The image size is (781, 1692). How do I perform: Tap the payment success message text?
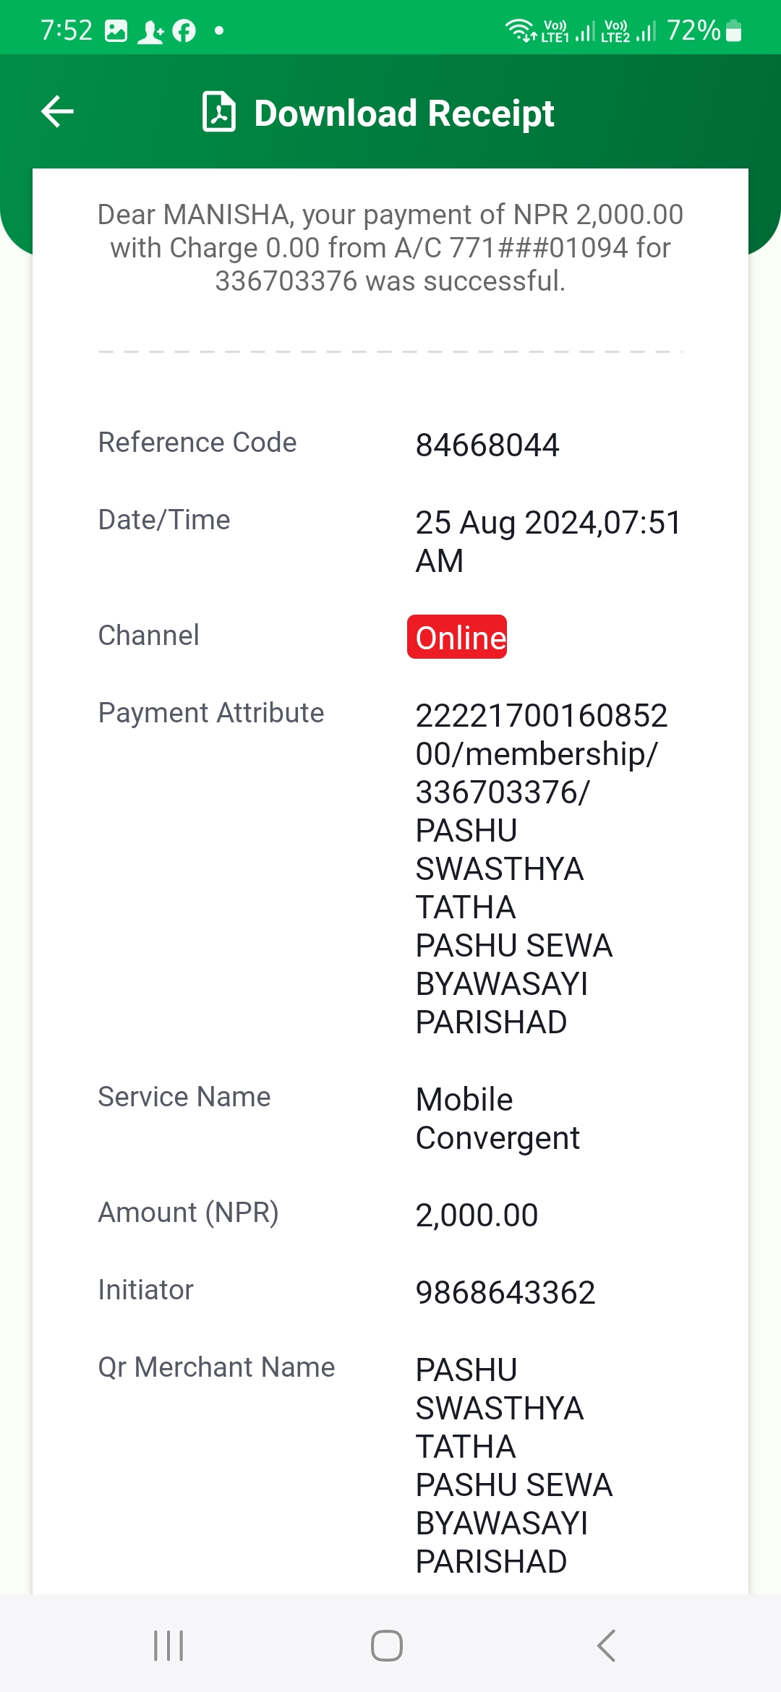pos(390,247)
